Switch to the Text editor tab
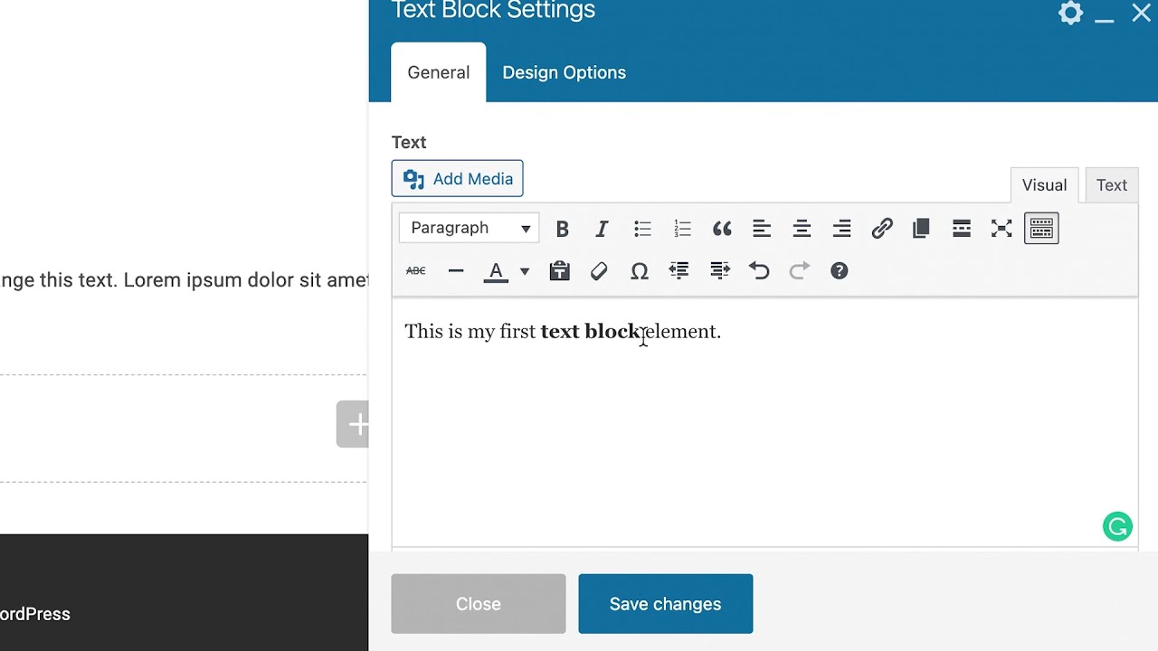The height and width of the screenshot is (651, 1158). click(1111, 184)
